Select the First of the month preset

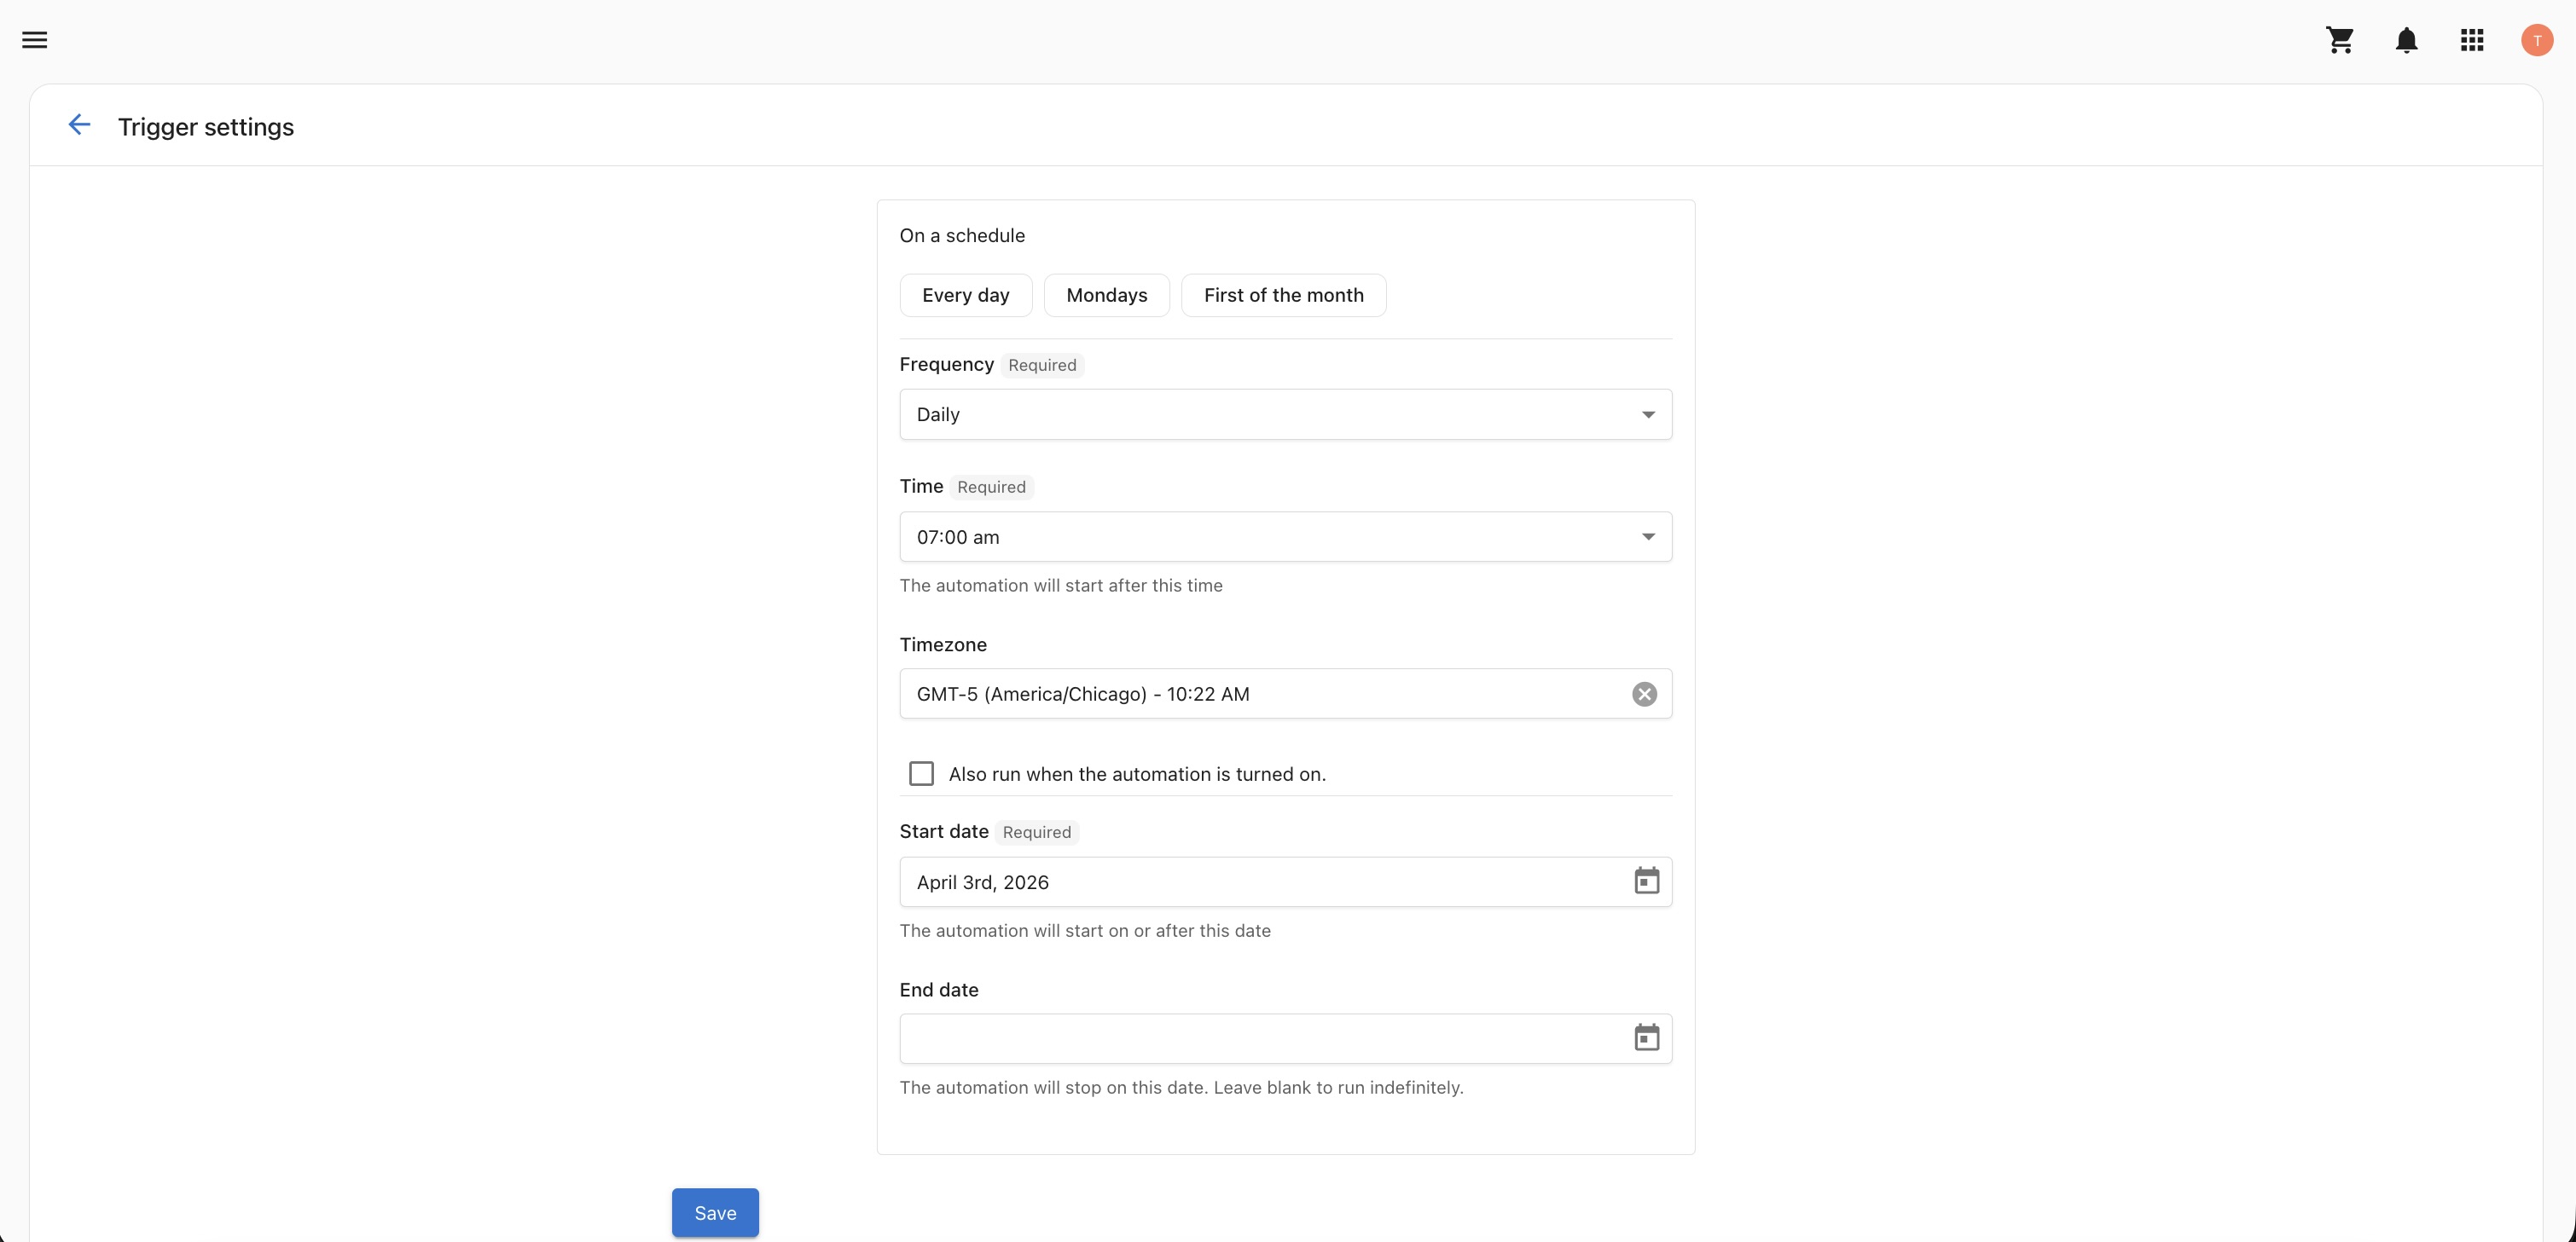click(x=1283, y=296)
